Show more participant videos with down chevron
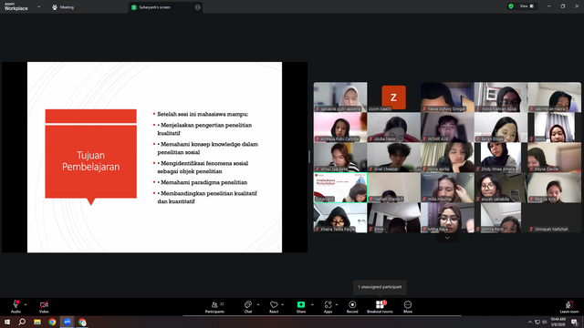The height and width of the screenshot is (328, 584). pyautogui.click(x=447, y=238)
